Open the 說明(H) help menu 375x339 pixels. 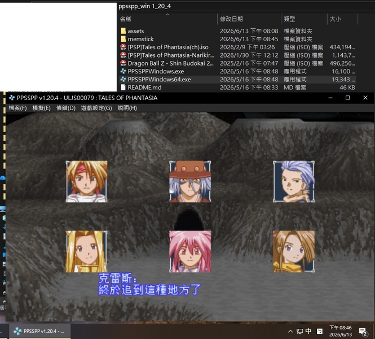127,108
